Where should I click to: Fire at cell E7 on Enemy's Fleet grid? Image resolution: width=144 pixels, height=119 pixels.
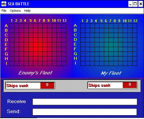[x=40, y=44]
